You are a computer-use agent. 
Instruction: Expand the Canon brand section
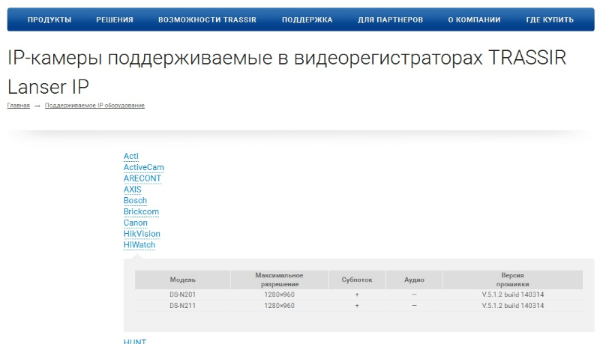(136, 223)
